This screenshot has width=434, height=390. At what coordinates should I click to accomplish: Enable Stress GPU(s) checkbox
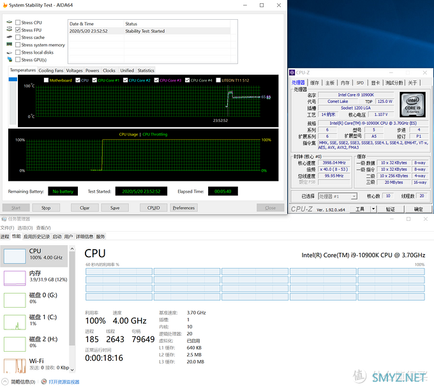(x=18, y=60)
